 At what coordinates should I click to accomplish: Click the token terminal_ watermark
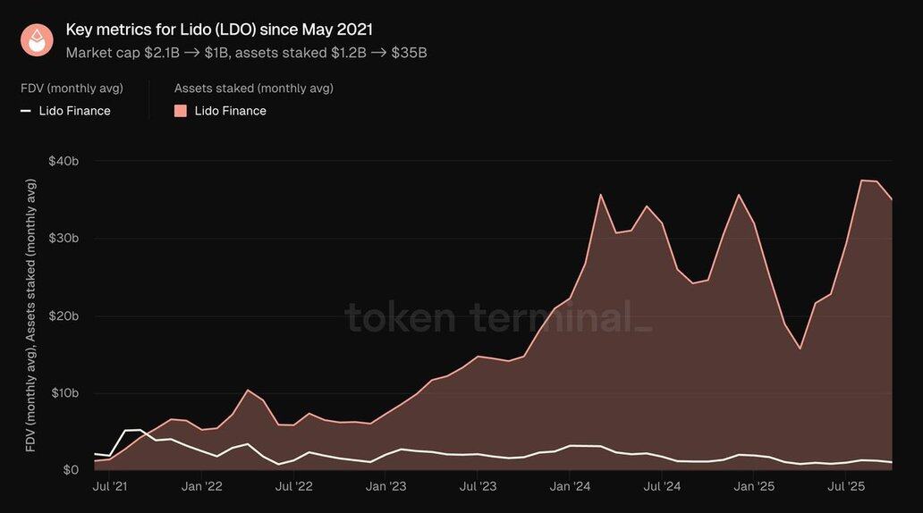click(x=498, y=317)
